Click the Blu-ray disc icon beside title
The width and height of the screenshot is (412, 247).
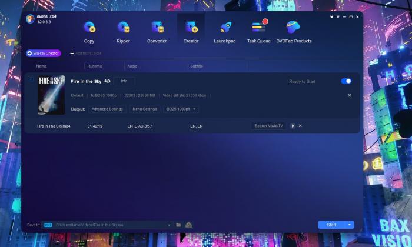coord(107,81)
